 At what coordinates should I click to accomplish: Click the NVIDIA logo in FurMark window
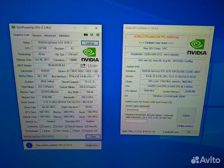tap(197, 47)
